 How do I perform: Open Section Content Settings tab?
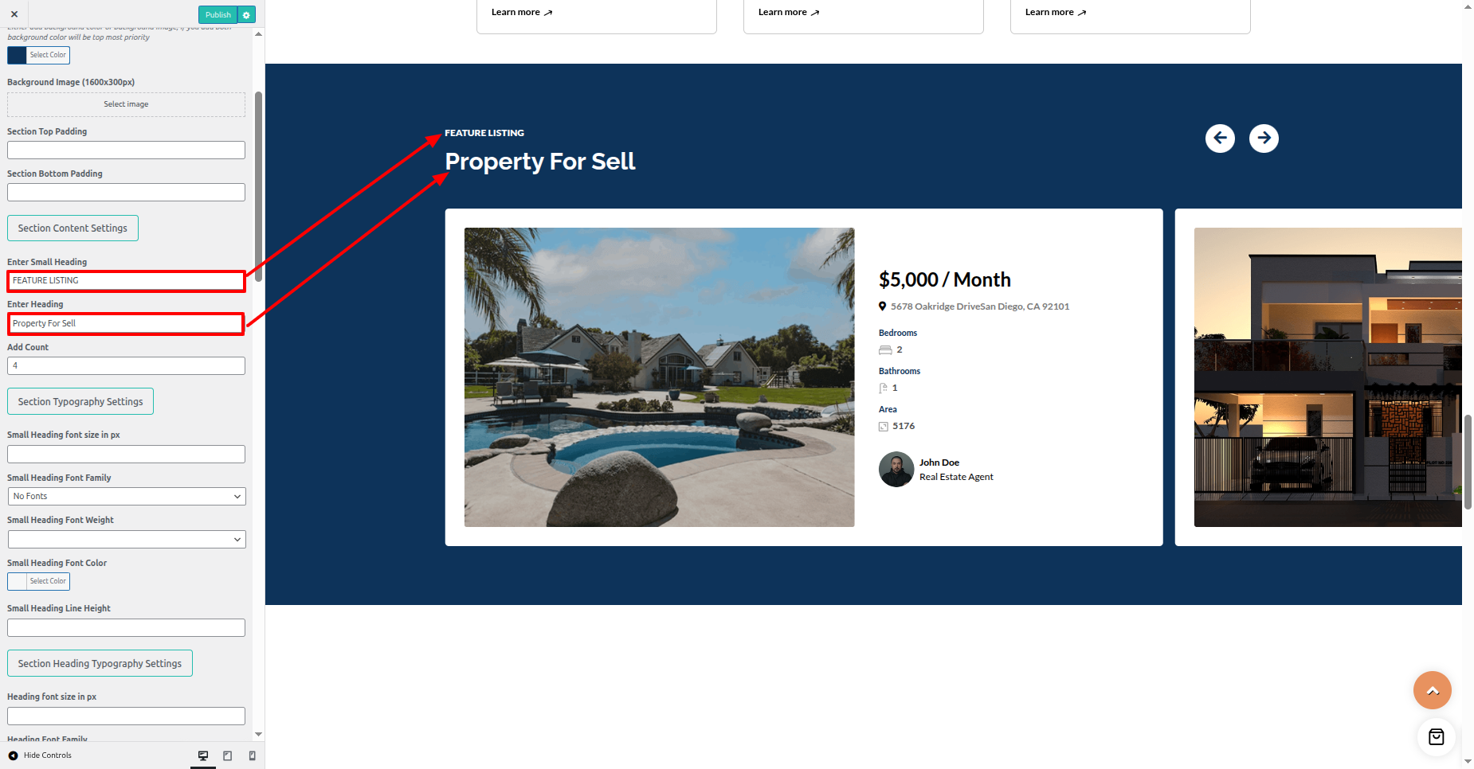[73, 228]
